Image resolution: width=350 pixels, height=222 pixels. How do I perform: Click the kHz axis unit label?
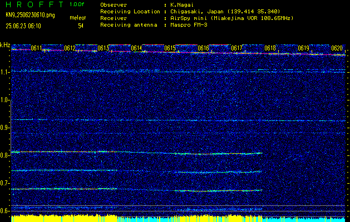(5, 45)
